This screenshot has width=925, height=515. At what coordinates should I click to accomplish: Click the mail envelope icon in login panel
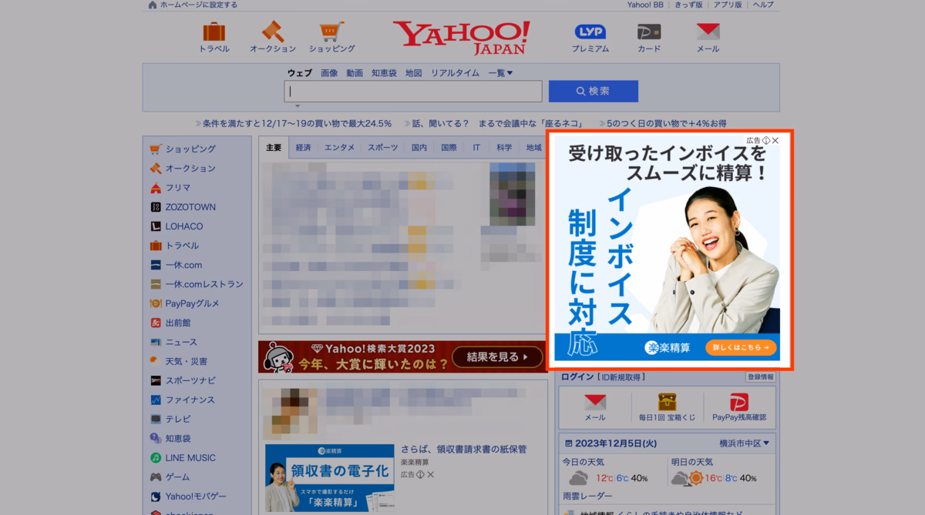(x=595, y=402)
